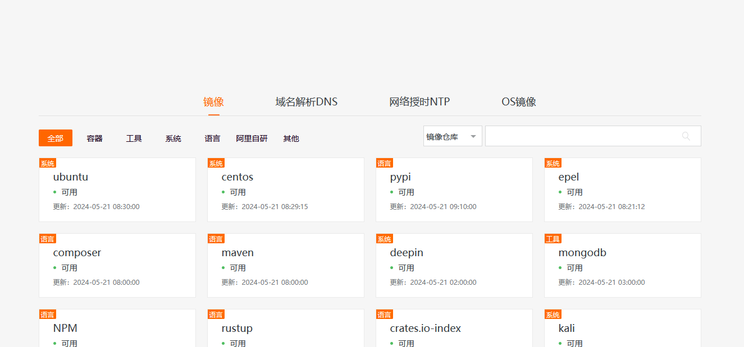The height and width of the screenshot is (347, 744).
Task: Click deepin update time 2024-05-21 02:00:00
Action: coord(444,283)
